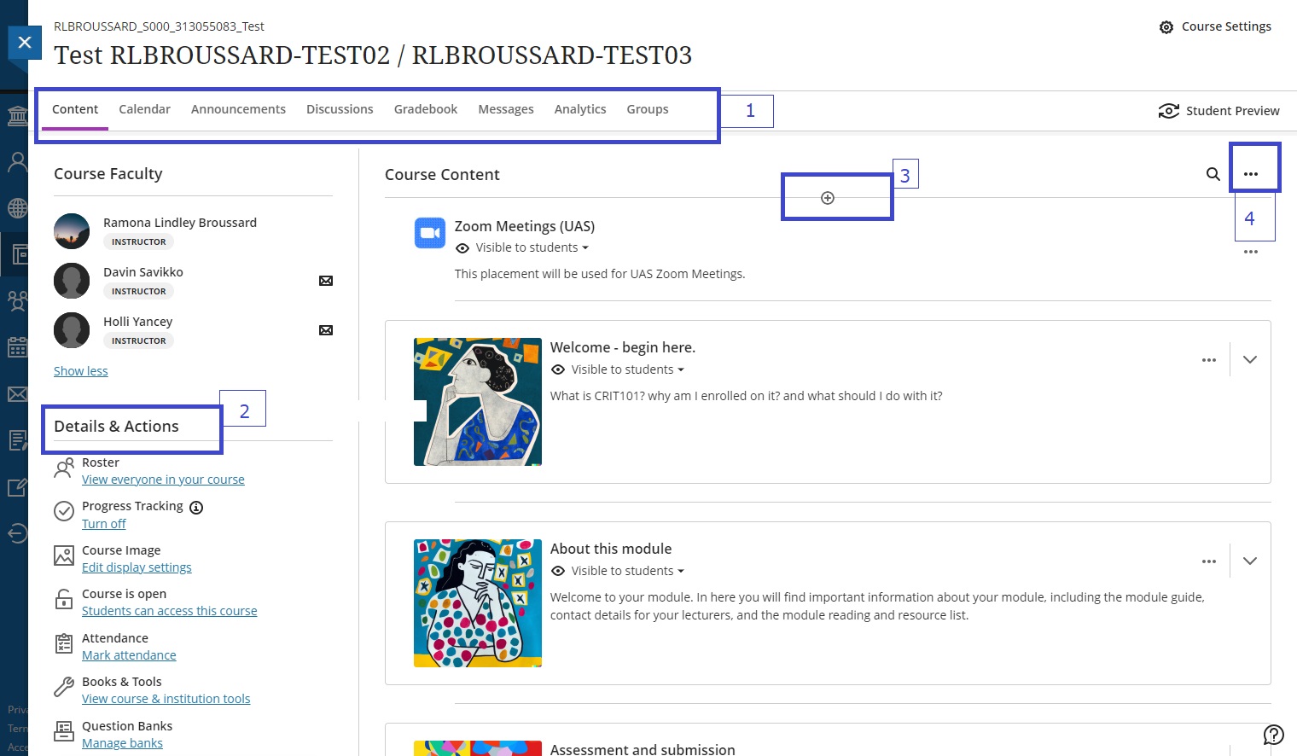Toggle course access via Students can access link
Viewport: 1297px width, 756px height.
[169, 611]
